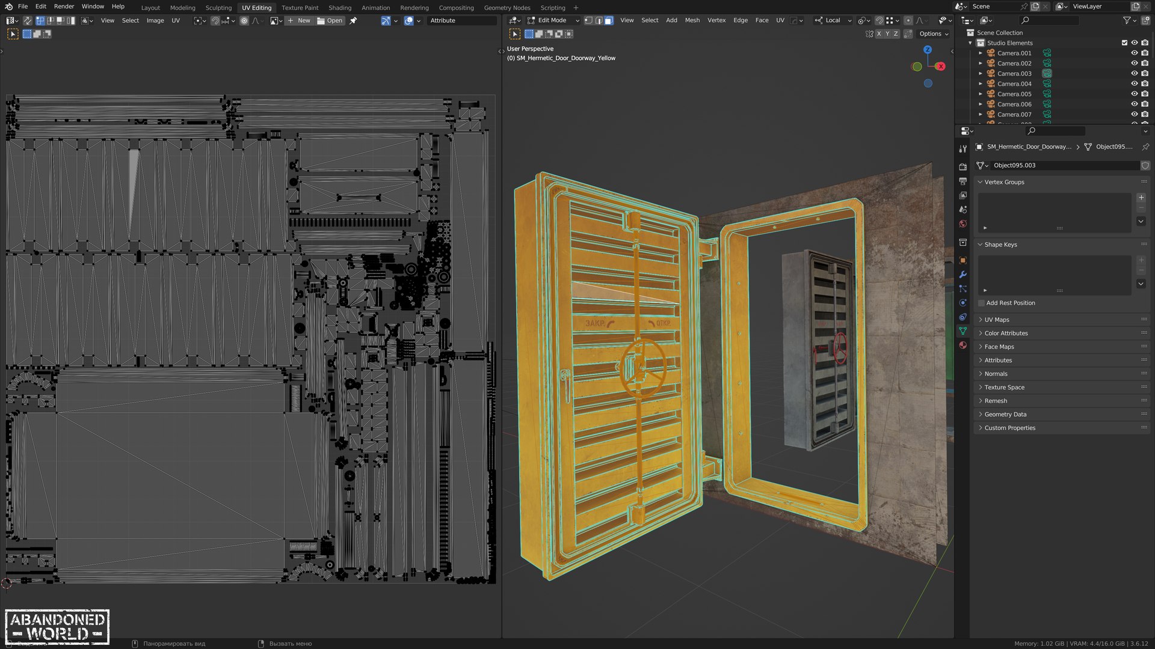Expand the Color Attributes panel

click(1062, 334)
